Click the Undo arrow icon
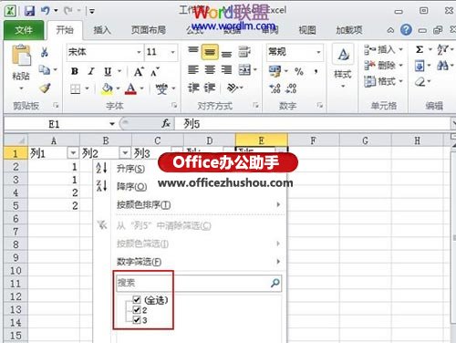This screenshot has width=456, height=343. coord(45,11)
